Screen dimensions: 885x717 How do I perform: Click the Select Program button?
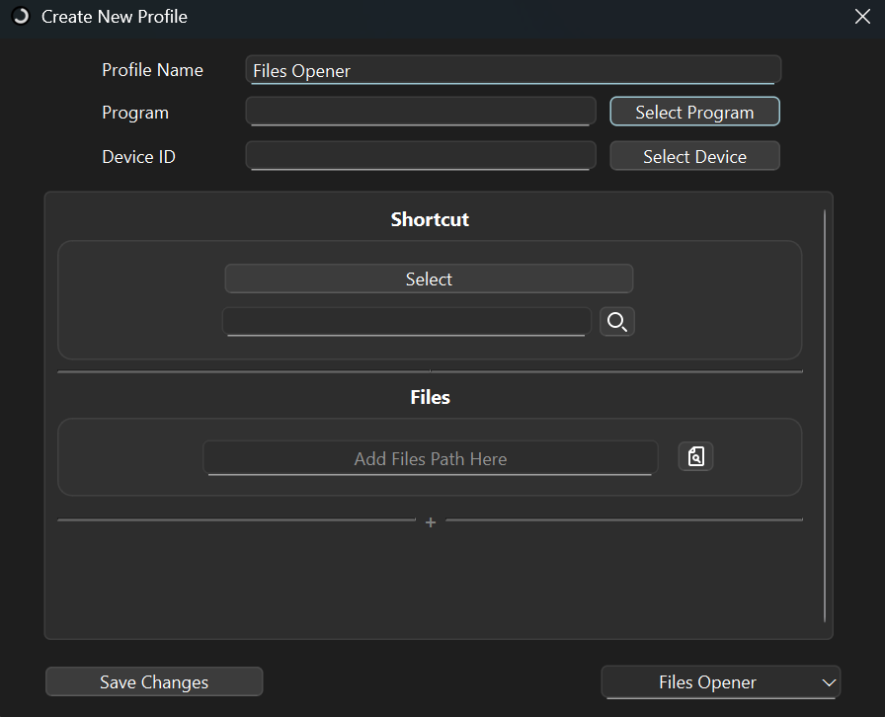click(694, 112)
